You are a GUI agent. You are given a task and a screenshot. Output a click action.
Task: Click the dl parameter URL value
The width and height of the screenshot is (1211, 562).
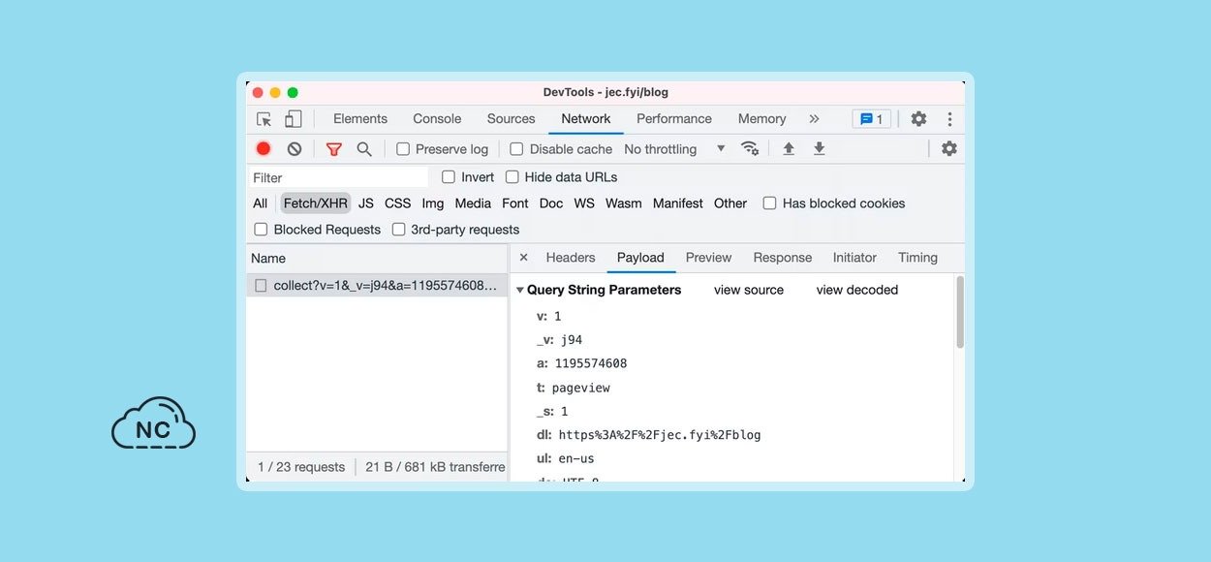[660, 435]
